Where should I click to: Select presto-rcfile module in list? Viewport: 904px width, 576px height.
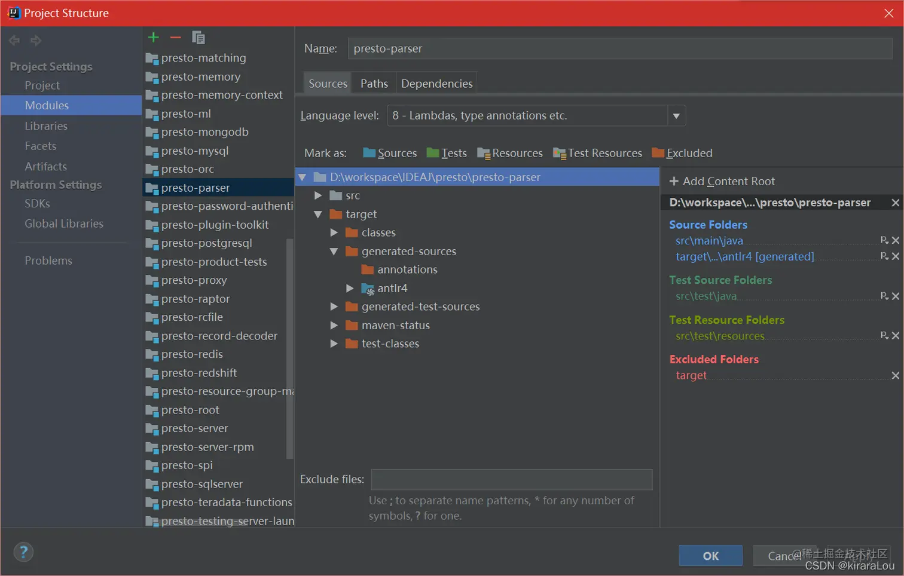(192, 317)
